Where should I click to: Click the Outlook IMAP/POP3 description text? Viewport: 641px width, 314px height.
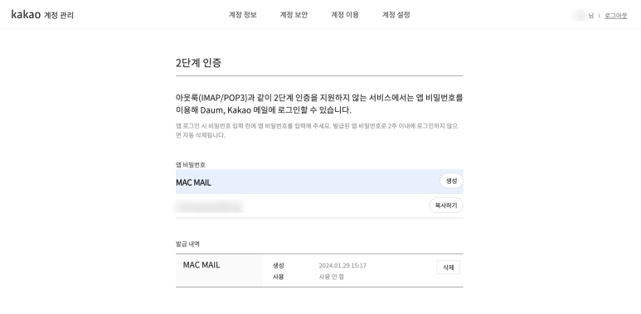click(x=319, y=104)
